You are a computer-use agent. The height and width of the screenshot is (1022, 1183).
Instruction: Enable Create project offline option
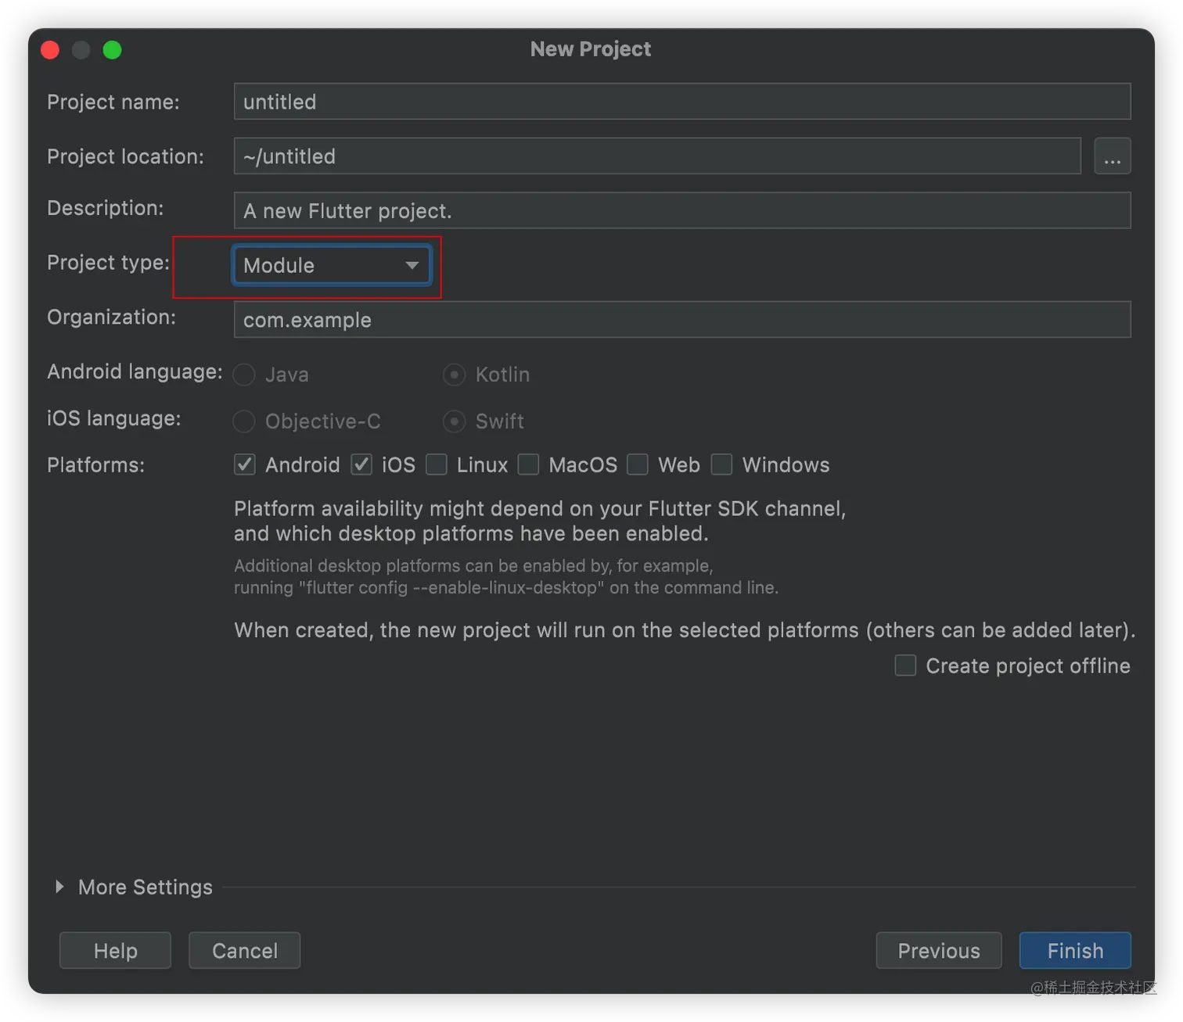[x=905, y=665]
